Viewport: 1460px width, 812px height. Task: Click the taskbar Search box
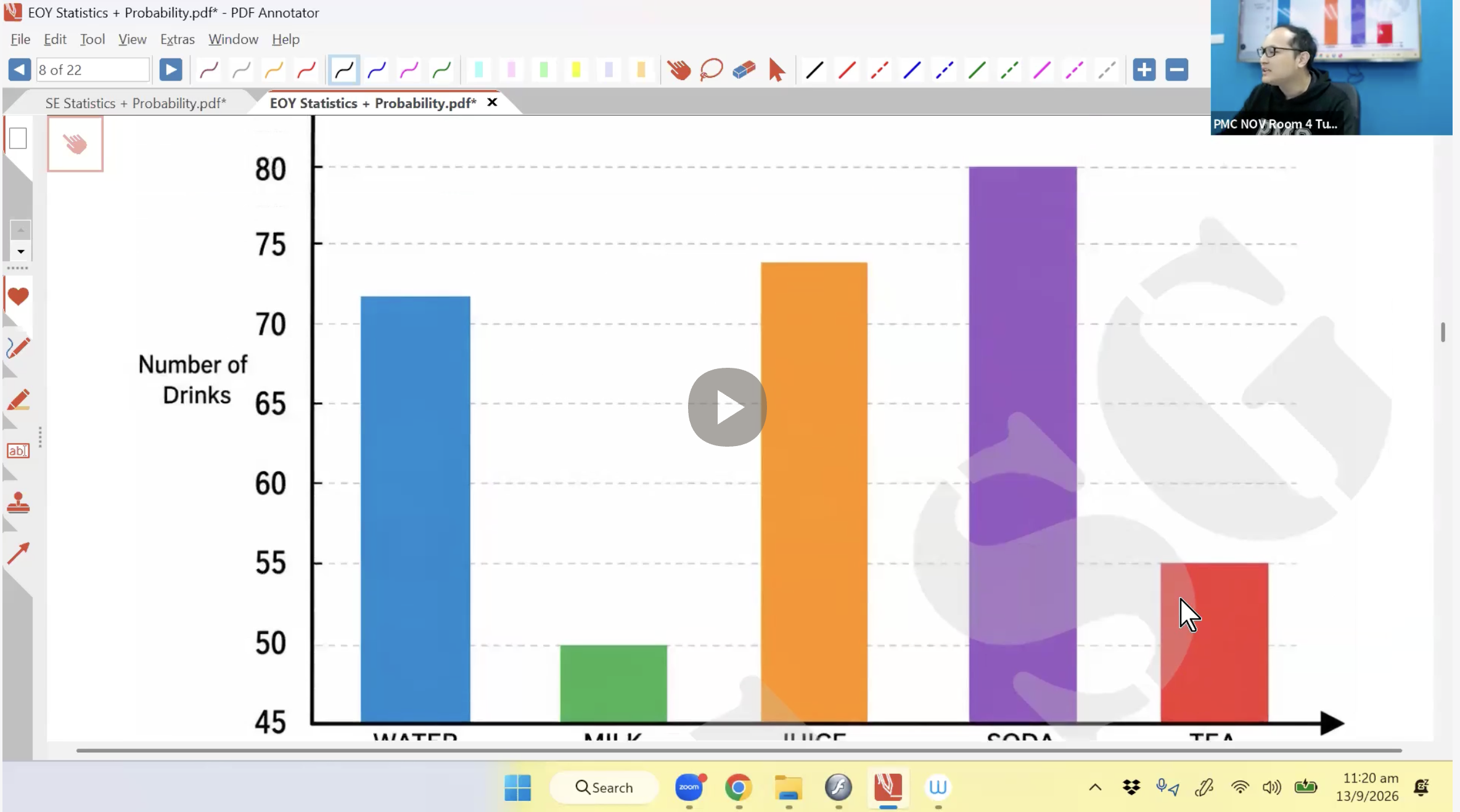604,787
